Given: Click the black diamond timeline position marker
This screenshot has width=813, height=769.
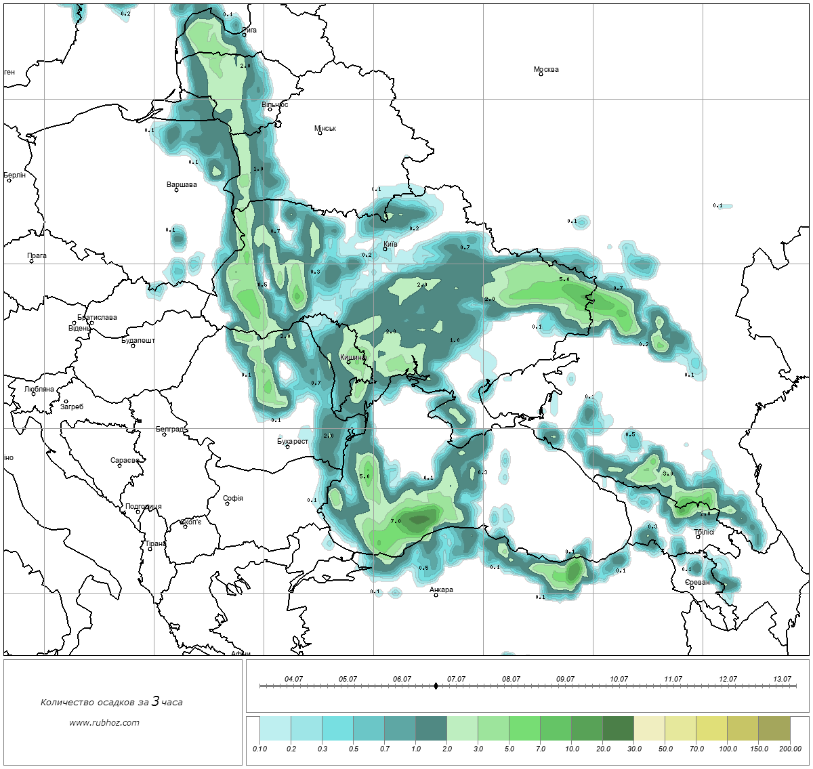Looking at the screenshot, I should (x=436, y=686).
